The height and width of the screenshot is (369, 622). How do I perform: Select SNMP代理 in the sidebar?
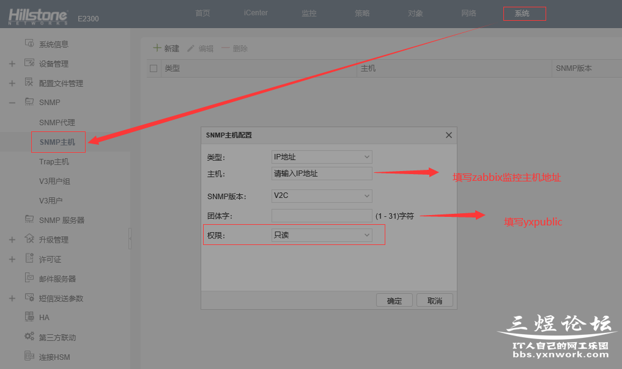[x=57, y=122]
